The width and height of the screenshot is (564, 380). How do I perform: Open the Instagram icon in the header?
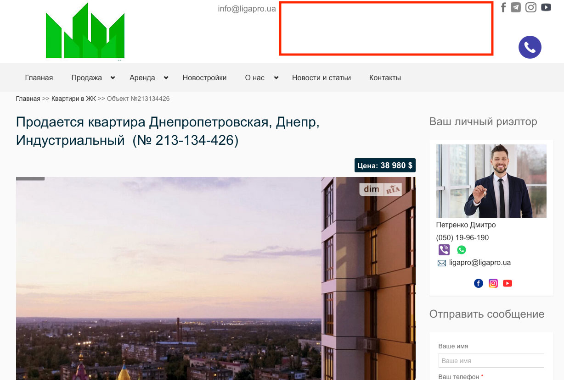(x=531, y=7)
